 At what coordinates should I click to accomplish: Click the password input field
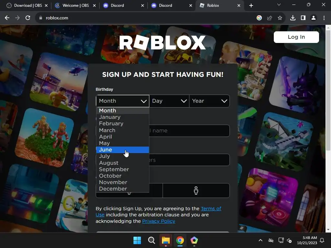pyautogui.click(x=163, y=160)
